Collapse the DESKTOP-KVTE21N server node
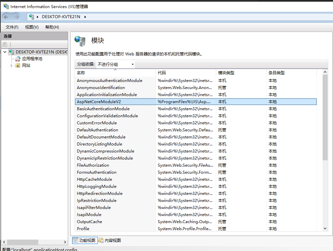 coord(5,52)
